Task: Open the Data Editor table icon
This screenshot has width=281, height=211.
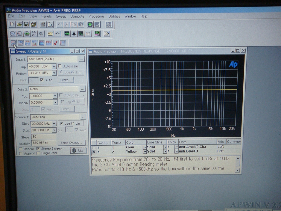Action: pyautogui.click(x=88, y=34)
